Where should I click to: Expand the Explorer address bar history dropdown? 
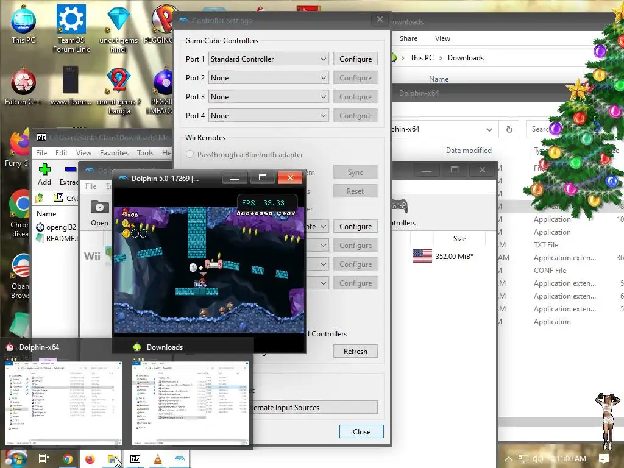pos(489,129)
